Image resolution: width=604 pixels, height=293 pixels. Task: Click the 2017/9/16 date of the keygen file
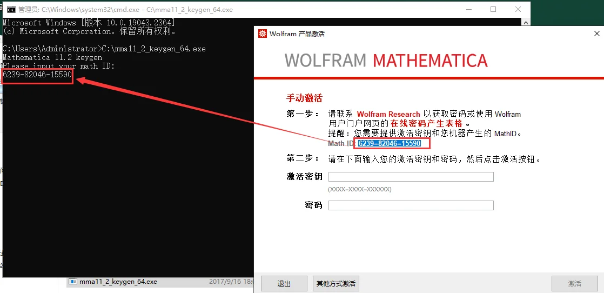point(230,282)
